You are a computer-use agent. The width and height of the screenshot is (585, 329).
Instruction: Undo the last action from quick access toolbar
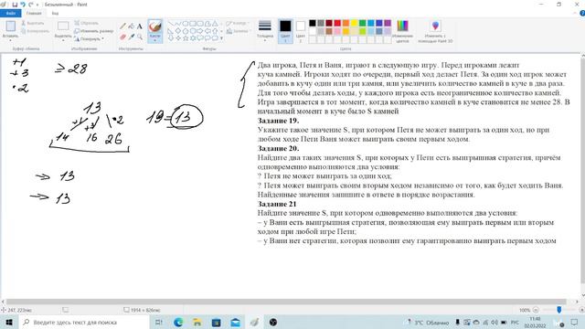tap(22, 5)
